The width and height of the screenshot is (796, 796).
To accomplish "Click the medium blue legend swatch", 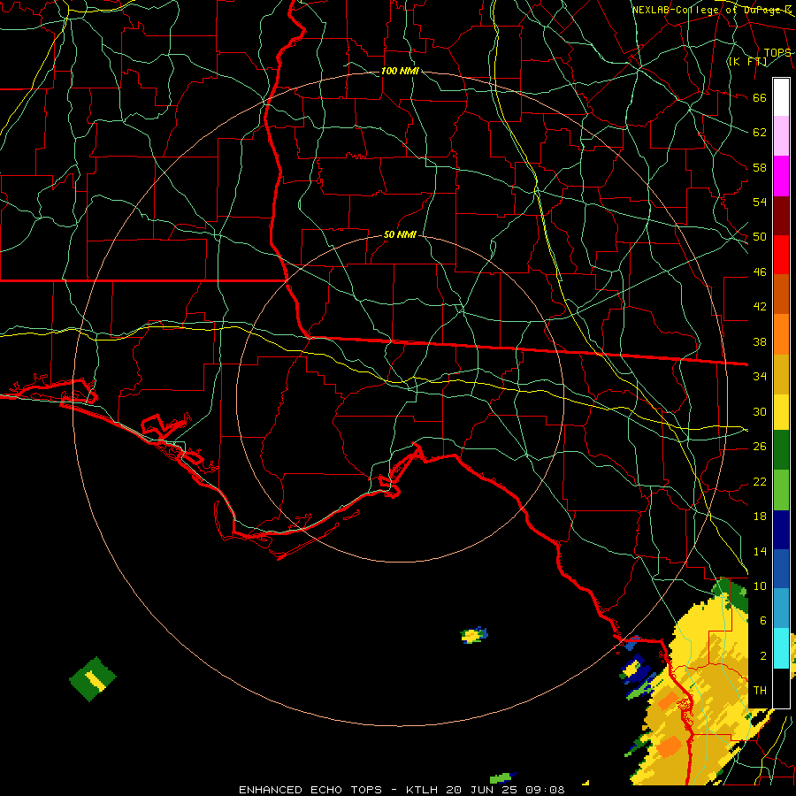I will tap(781, 569).
